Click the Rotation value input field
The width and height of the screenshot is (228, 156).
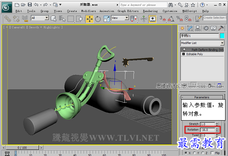pos(207,130)
